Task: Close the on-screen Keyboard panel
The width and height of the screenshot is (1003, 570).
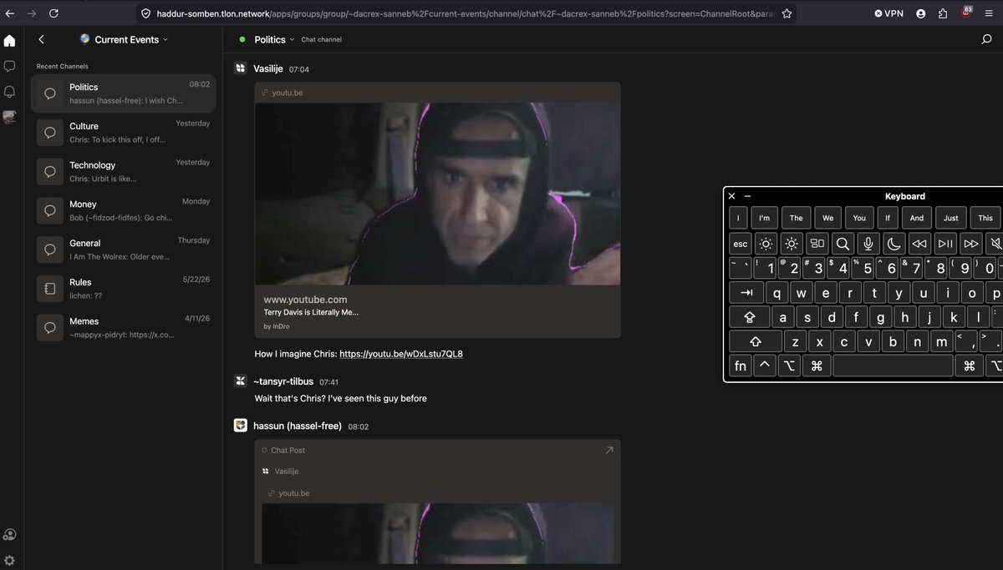Action: click(732, 196)
